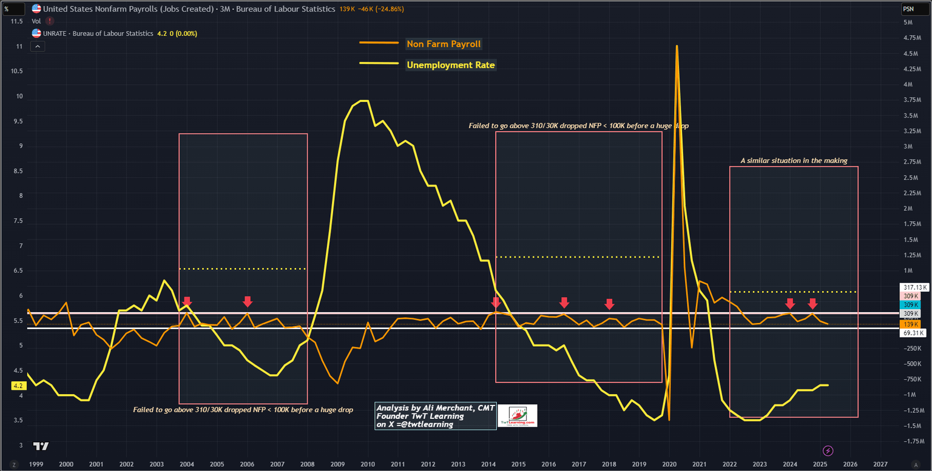The image size is (932, 471).
Task: Click the 1999 label on the time axis
Action: click(36, 464)
